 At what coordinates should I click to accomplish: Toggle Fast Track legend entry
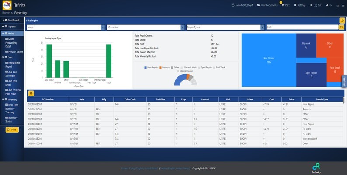[219, 67]
